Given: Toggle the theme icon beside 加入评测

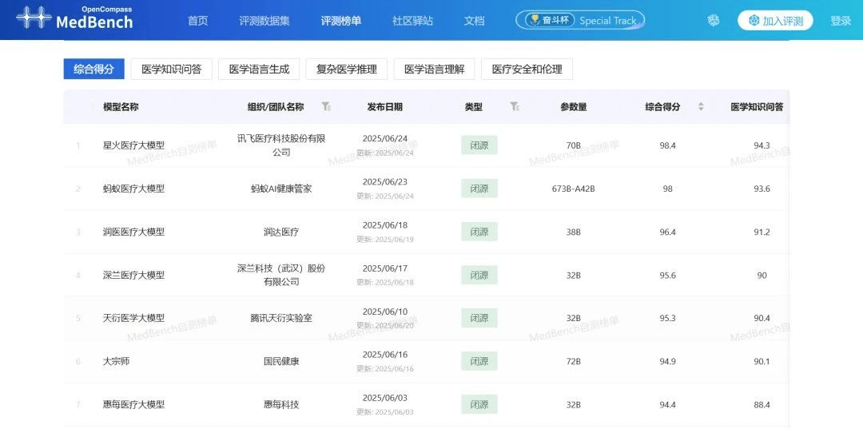Looking at the screenshot, I should [x=714, y=20].
